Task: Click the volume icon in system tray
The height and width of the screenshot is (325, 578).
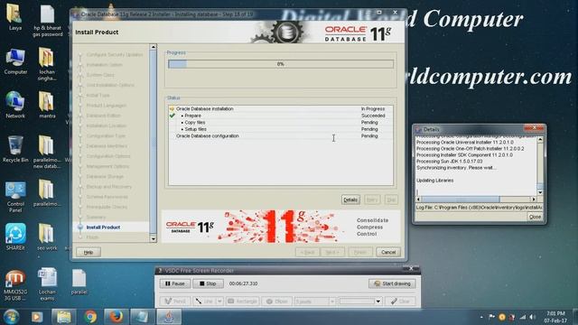Action: click(532, 317)
